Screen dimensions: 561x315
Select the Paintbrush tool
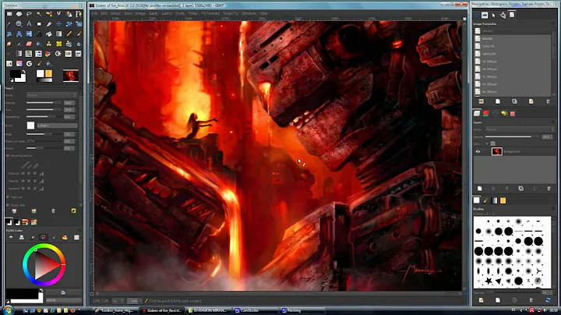(79, 34)
